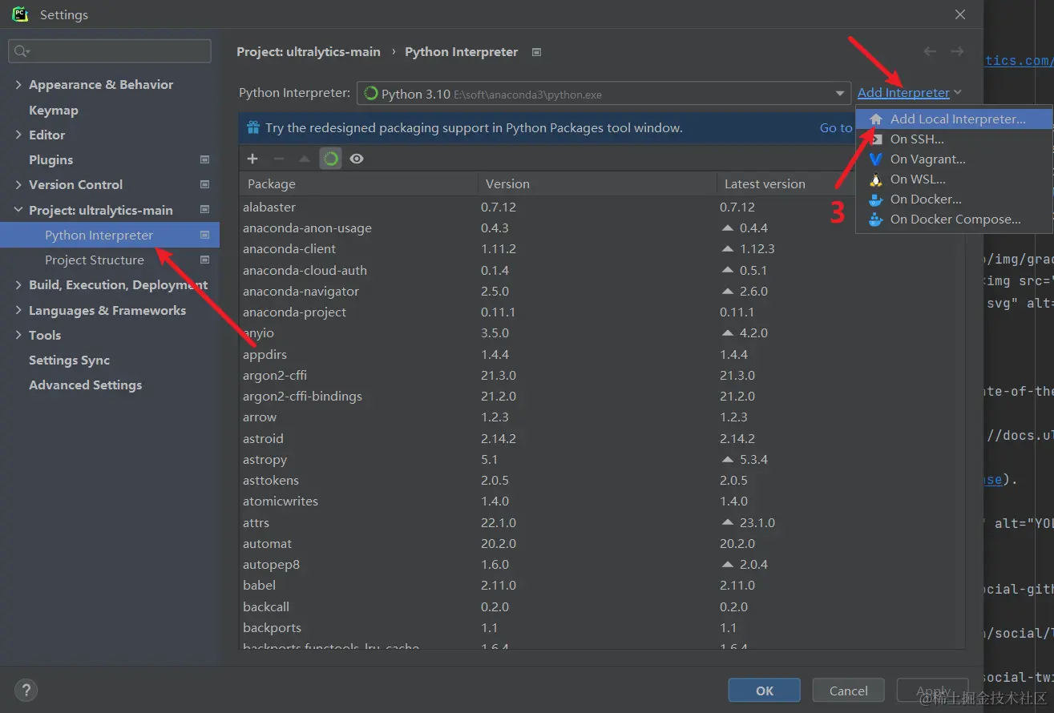The width and height of the screenshot is (1054, 713).
Task: Select On Vagrant interpreter option
Action: click(x=954, y=159)
